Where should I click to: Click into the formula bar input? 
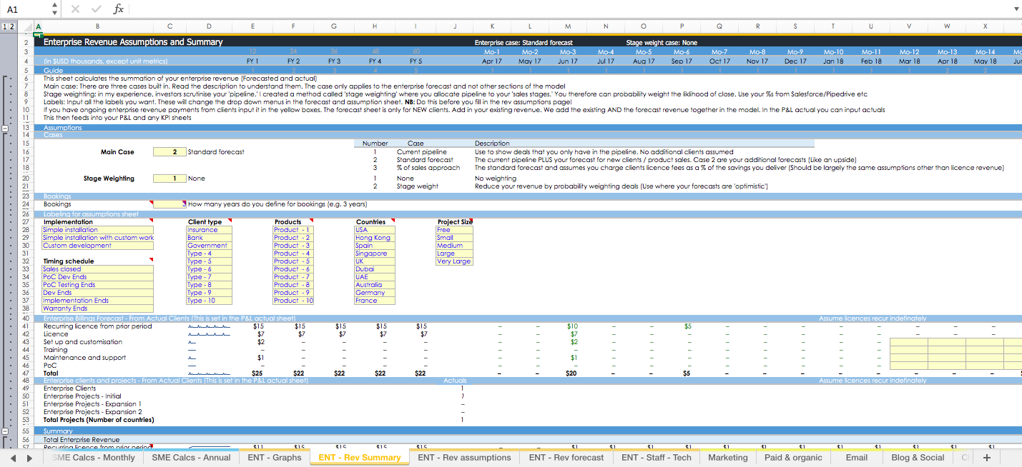click(569, 9)
